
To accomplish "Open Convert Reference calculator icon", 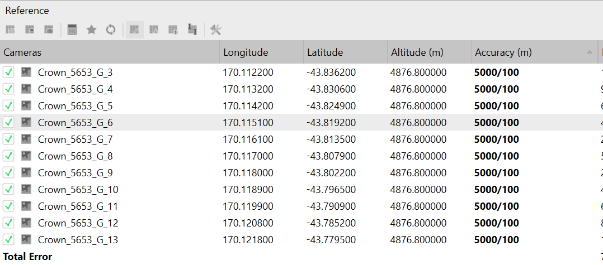I will click(x=72, y=30).
